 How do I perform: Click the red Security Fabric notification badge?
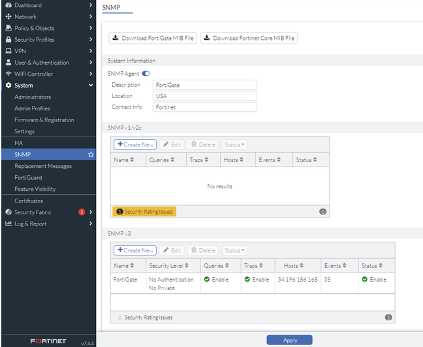pos(82,212)
